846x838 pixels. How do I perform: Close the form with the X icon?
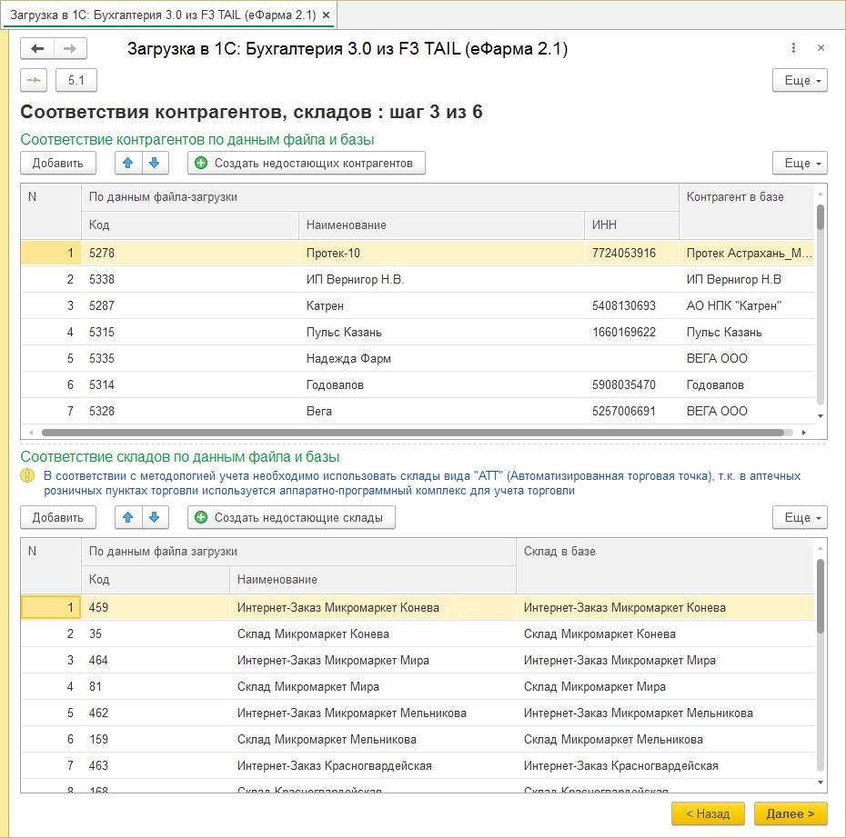click(x=821, y=48)
